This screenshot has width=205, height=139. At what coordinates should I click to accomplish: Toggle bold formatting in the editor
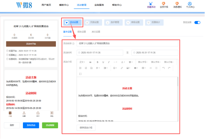[97, 62]
